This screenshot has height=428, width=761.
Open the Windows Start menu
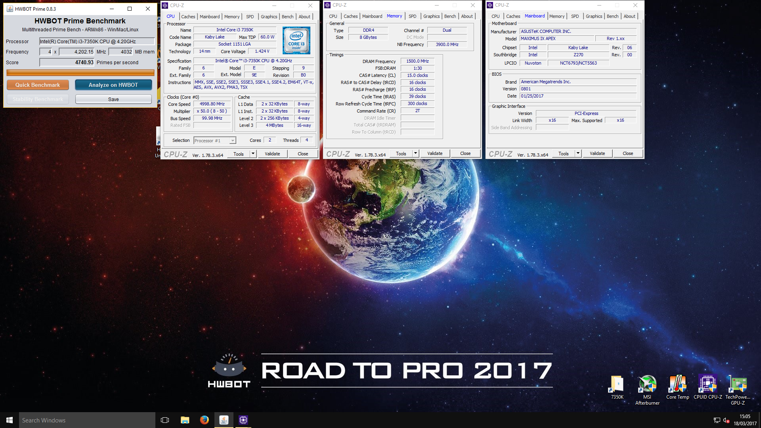click(x=10, y=420)
